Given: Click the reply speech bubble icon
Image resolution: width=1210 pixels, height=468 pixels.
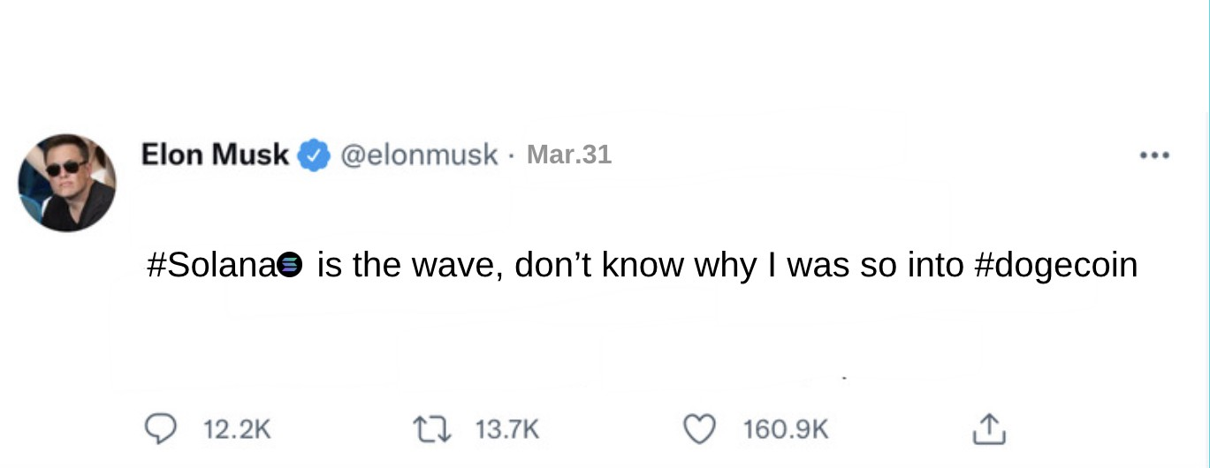Looking at the screenshot, I should [159, 429].
